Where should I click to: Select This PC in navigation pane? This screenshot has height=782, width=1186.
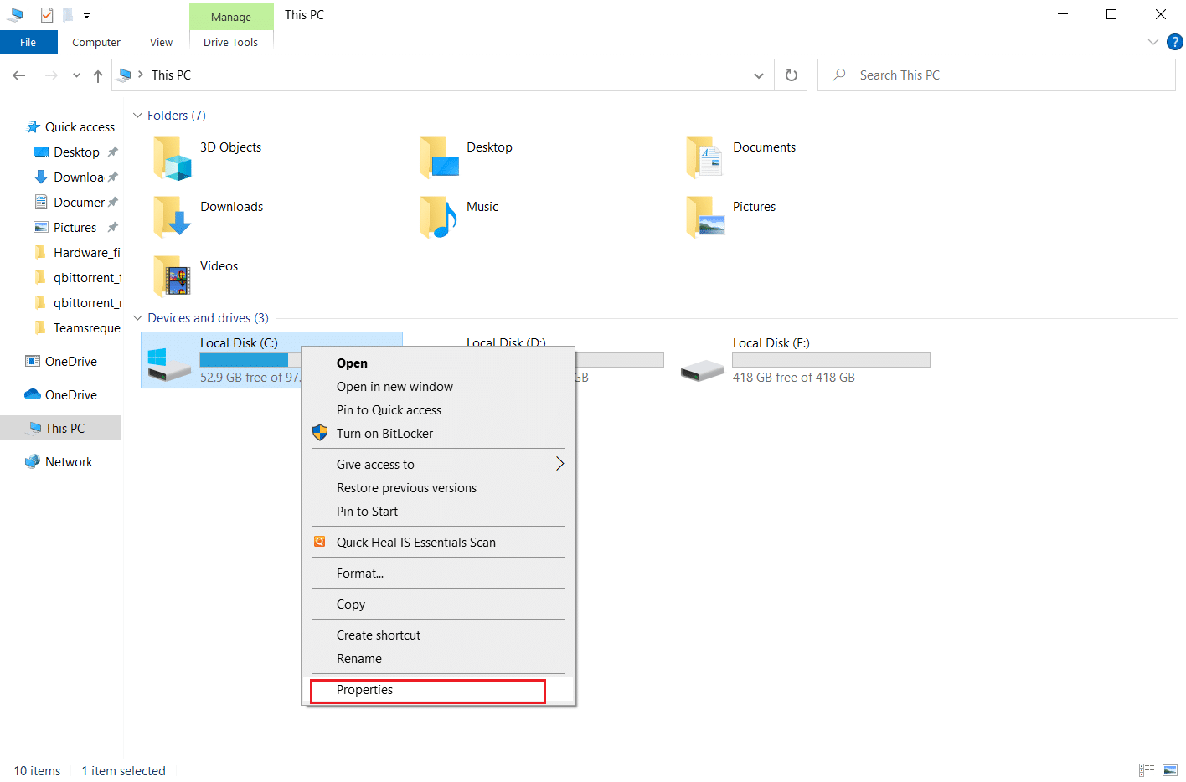pyautogui.click(x=60, y=429)
